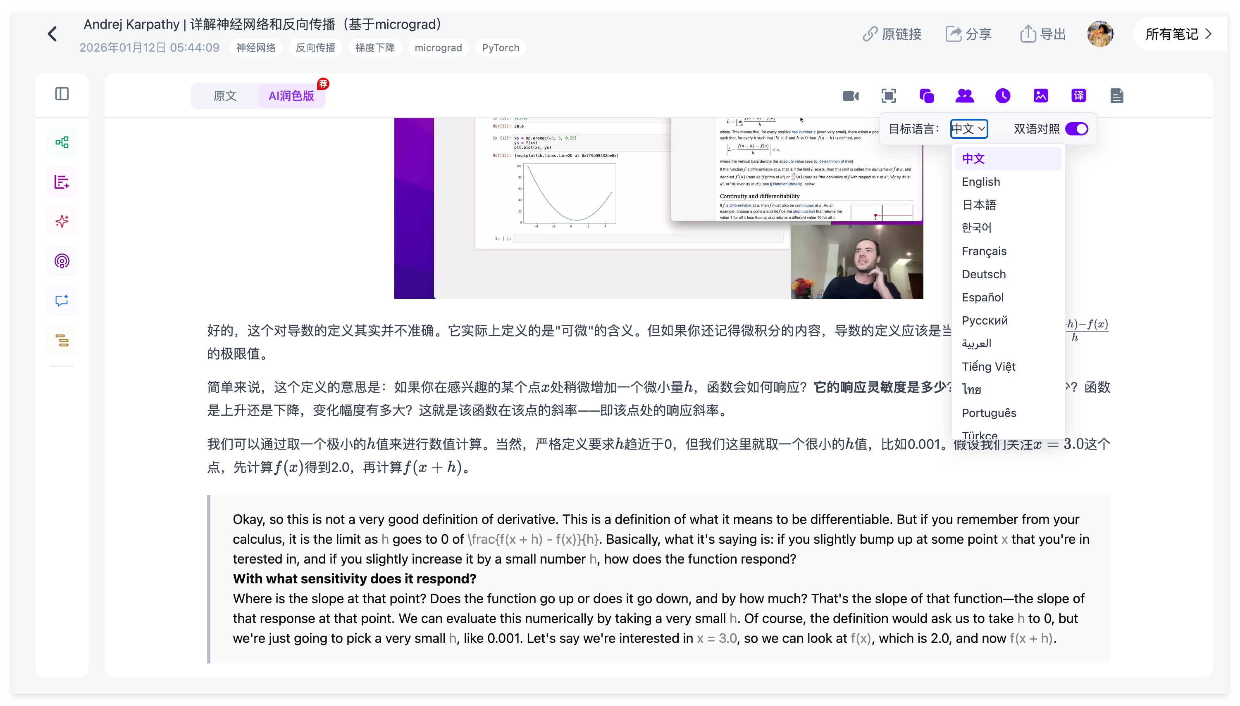The width and height of the screenshot is (1240, 706).
Task: Click the image toolbar icon
Action: 1040,96
